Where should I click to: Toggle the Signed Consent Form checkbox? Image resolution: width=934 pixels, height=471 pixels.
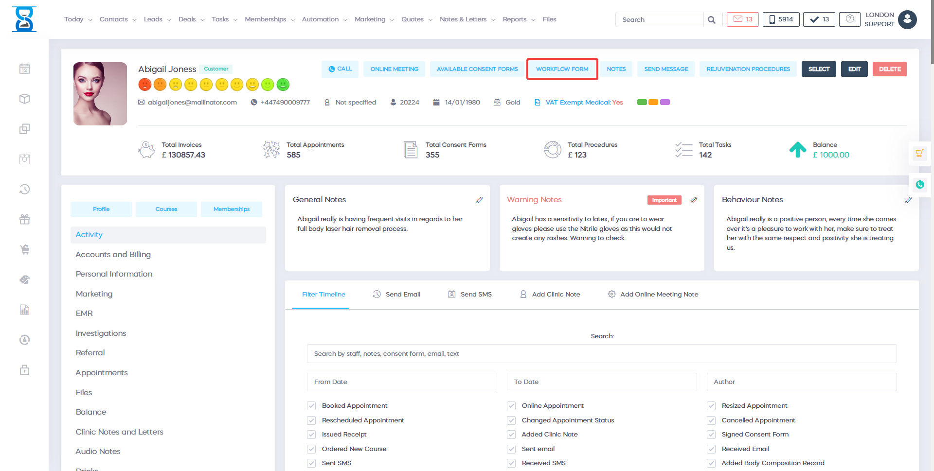point(711,435)
